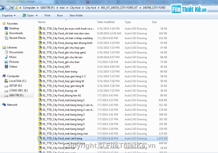Viewport: 218px width, 153px height.
Task: Select Computer icon in navigation pane
Action: coord(4,76)
